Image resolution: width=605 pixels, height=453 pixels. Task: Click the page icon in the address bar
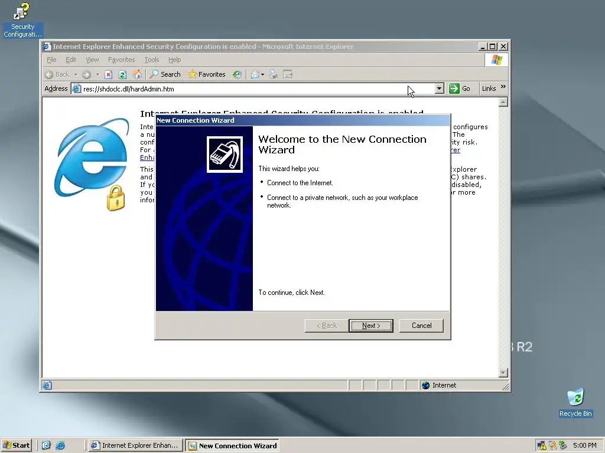(x=76, y=89)
